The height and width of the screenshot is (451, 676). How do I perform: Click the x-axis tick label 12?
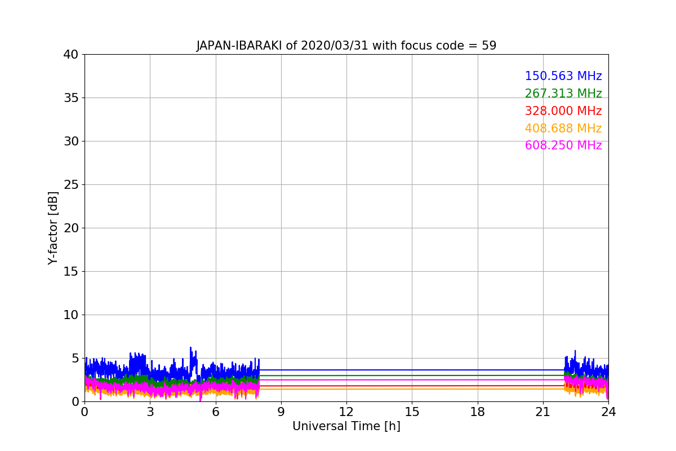346,412
